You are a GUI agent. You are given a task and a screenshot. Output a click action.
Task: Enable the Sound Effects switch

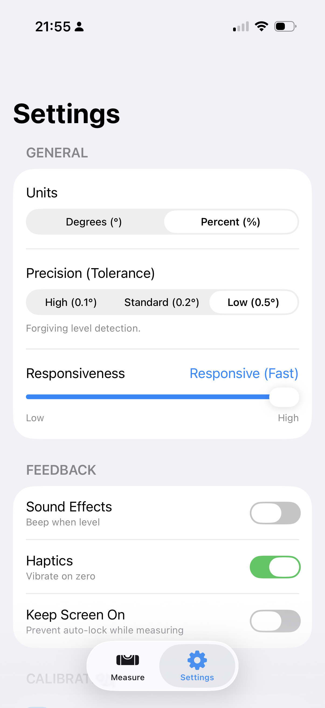[x=275, y=513]
